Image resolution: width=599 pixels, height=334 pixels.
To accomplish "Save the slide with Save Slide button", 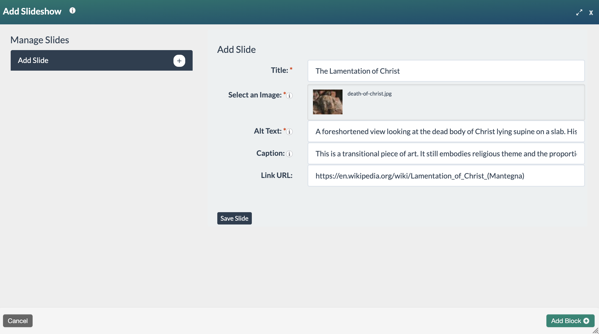I will pos(234,218).
